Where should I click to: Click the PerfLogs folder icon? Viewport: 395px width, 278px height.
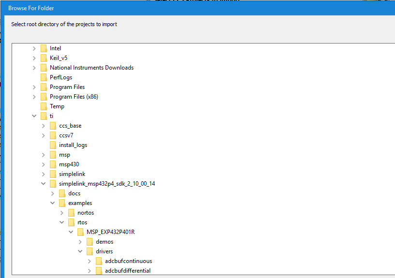click(44, 77)
